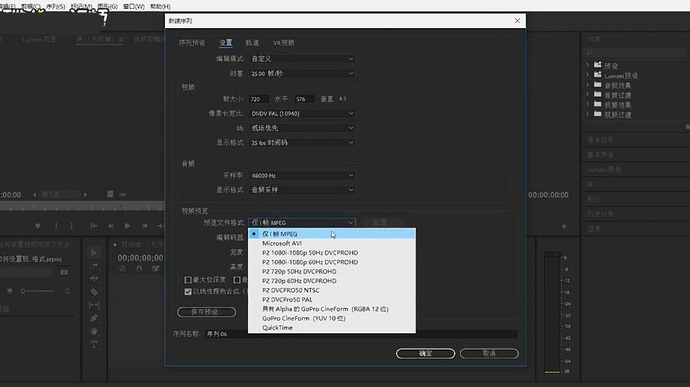The image size is (690, 387).
Task: Select the Selection tool in the toolbar
Action: click(x=94, y=252)
